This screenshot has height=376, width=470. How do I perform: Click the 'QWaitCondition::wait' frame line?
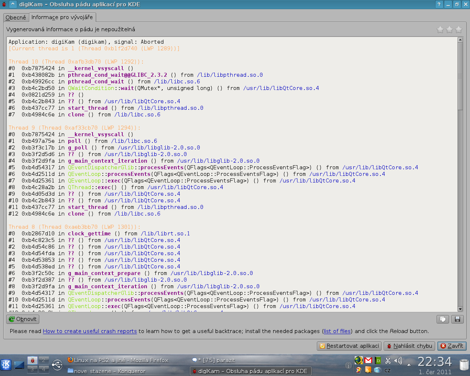(164, 88)
